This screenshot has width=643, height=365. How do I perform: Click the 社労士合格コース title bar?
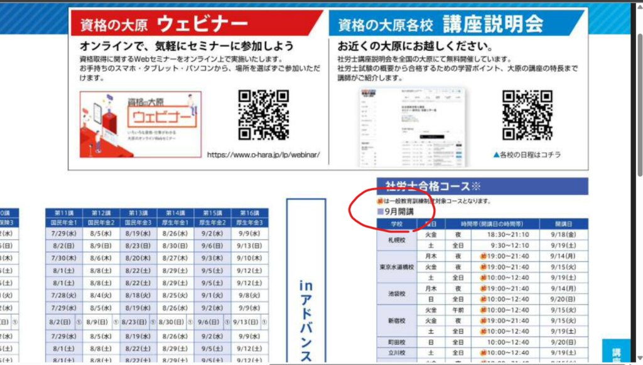482,186
